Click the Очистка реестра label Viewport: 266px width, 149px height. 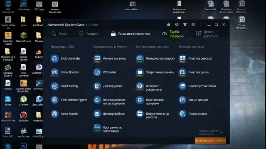[200, 58]
